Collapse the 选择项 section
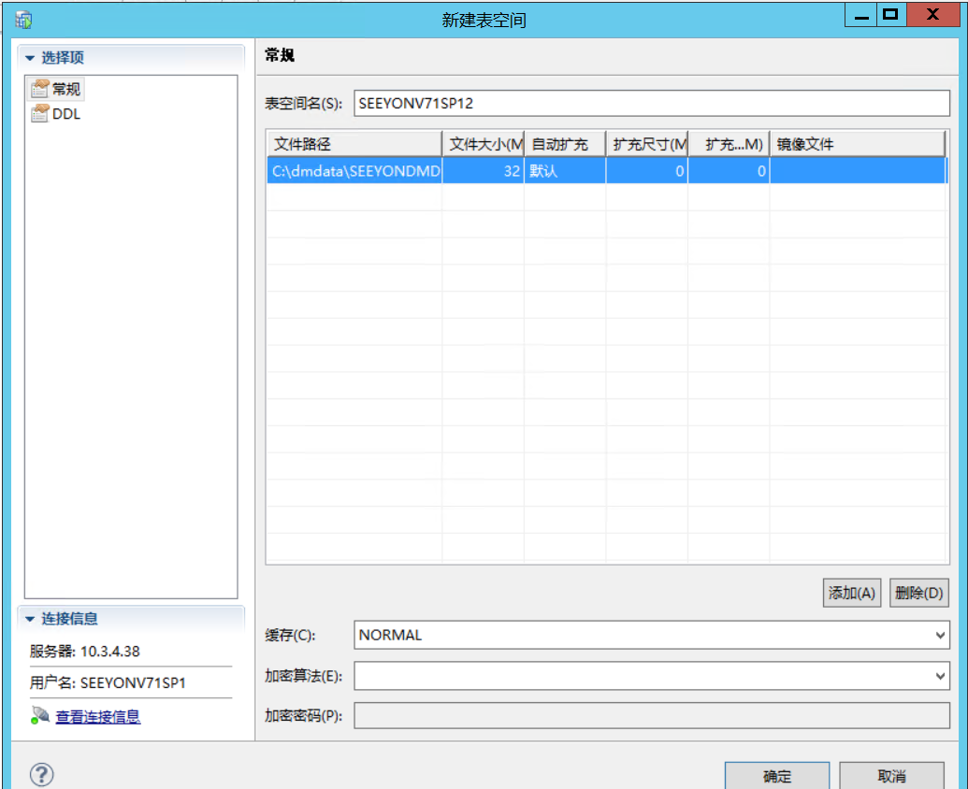Image resolution: width=968 pixels, height=789 pixels. [30, 58]
